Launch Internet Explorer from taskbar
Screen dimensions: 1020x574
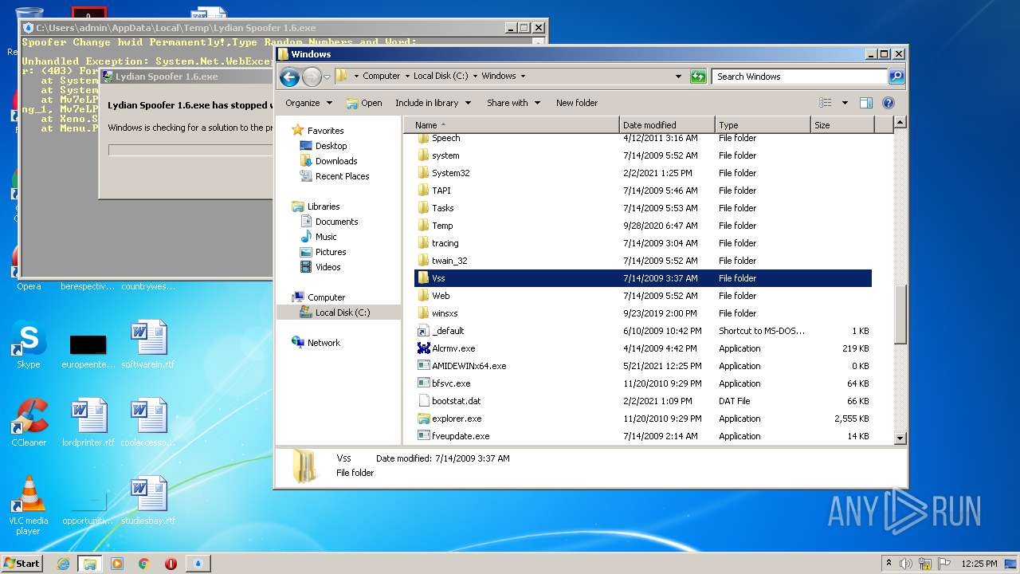click(x=63, y=564)
